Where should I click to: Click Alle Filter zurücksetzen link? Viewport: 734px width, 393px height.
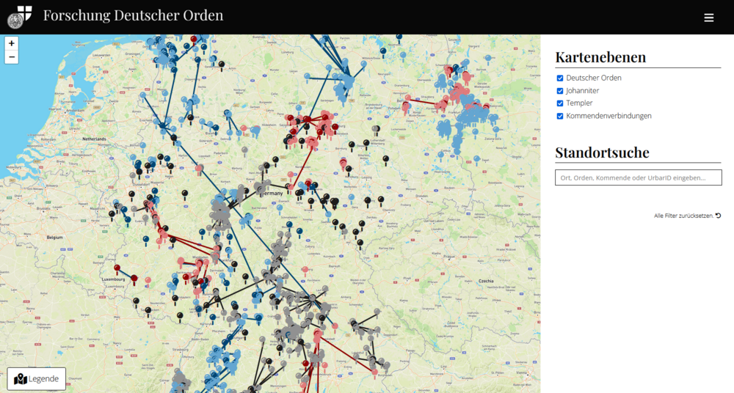(x=687, y=216)
